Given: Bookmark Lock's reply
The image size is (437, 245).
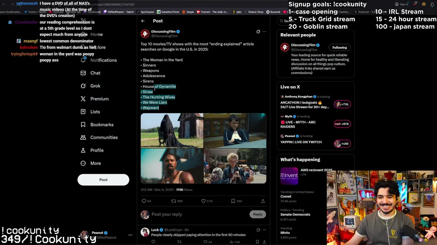Looking at the screenshot, I should coord(257,242).
